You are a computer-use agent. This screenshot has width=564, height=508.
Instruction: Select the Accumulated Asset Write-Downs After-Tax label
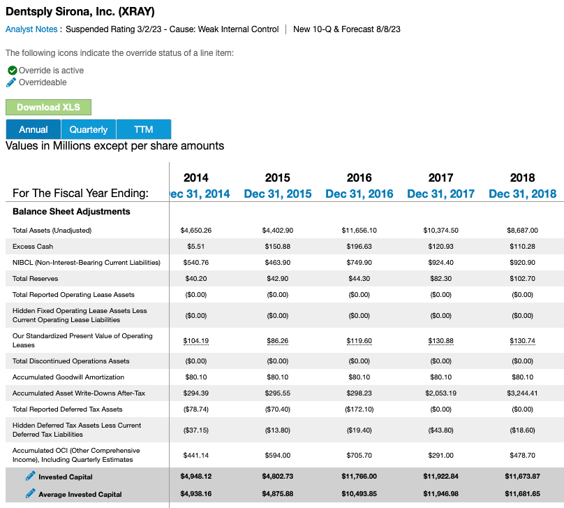tap(79, 393)
